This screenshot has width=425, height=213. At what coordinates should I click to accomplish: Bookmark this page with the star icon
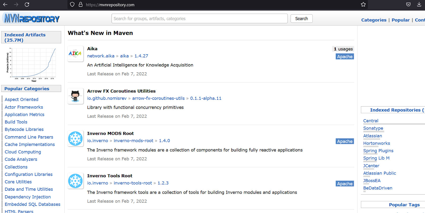[x=363, y=5]
